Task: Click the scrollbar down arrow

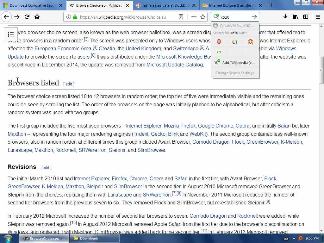Action: pos(321,231)
